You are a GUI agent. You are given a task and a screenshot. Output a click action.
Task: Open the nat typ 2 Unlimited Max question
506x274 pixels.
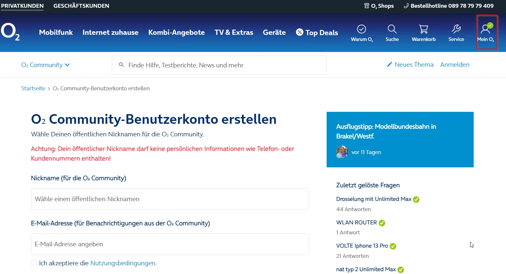(366, 269)
